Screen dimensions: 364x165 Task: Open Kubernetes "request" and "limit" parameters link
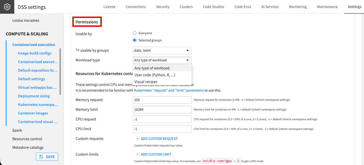pos(169,90)
